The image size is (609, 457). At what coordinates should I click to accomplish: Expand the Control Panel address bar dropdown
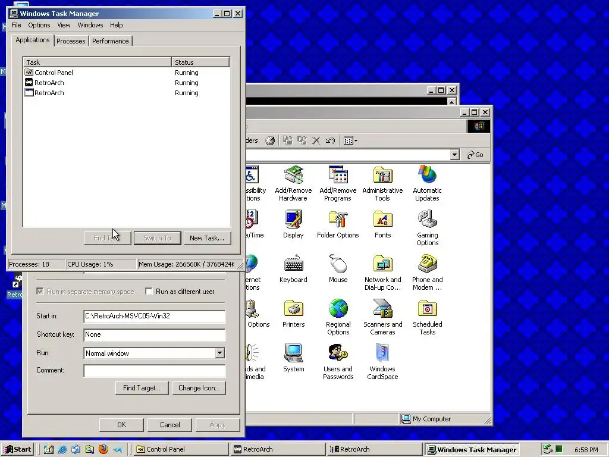click(455, 155)
